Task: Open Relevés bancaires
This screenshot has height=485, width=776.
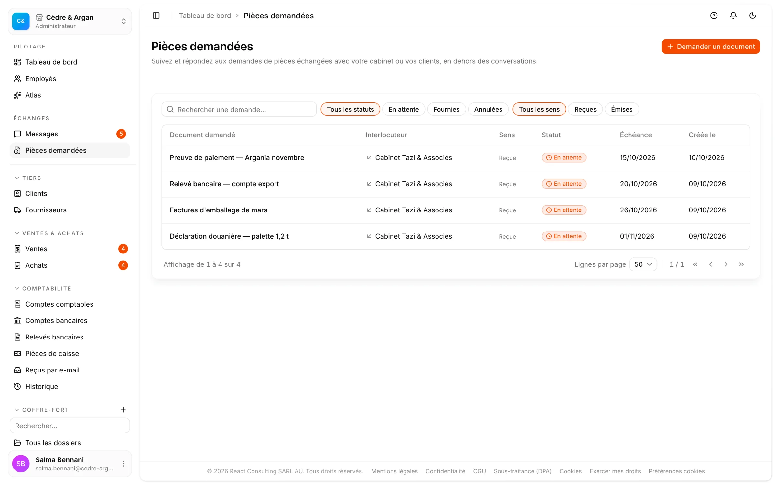Action: pos(70,337)
